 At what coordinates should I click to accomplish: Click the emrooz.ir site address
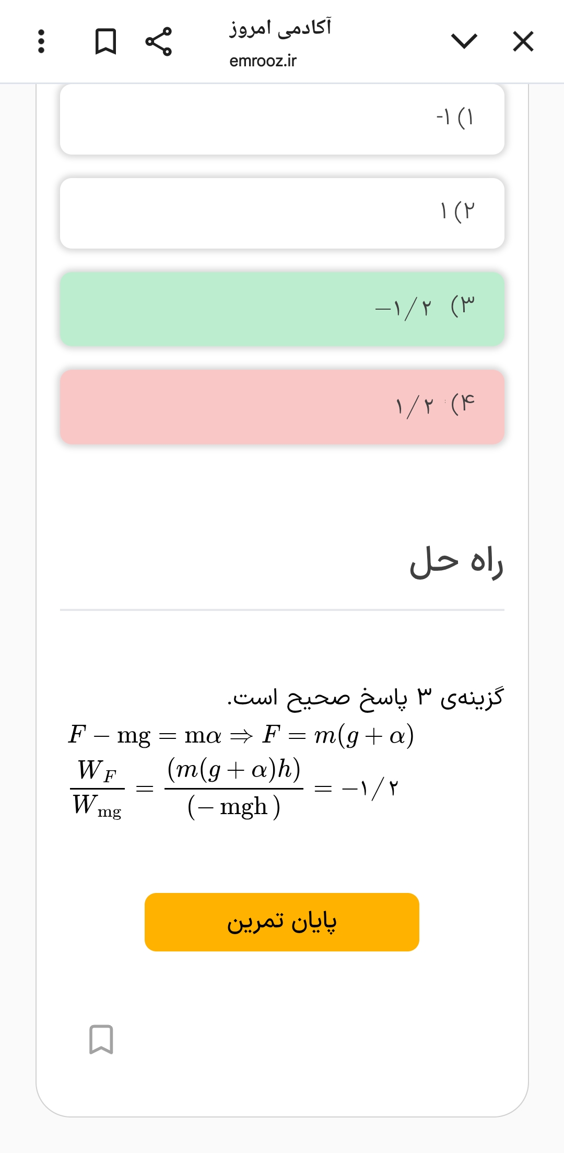click(x=263, y=61)
